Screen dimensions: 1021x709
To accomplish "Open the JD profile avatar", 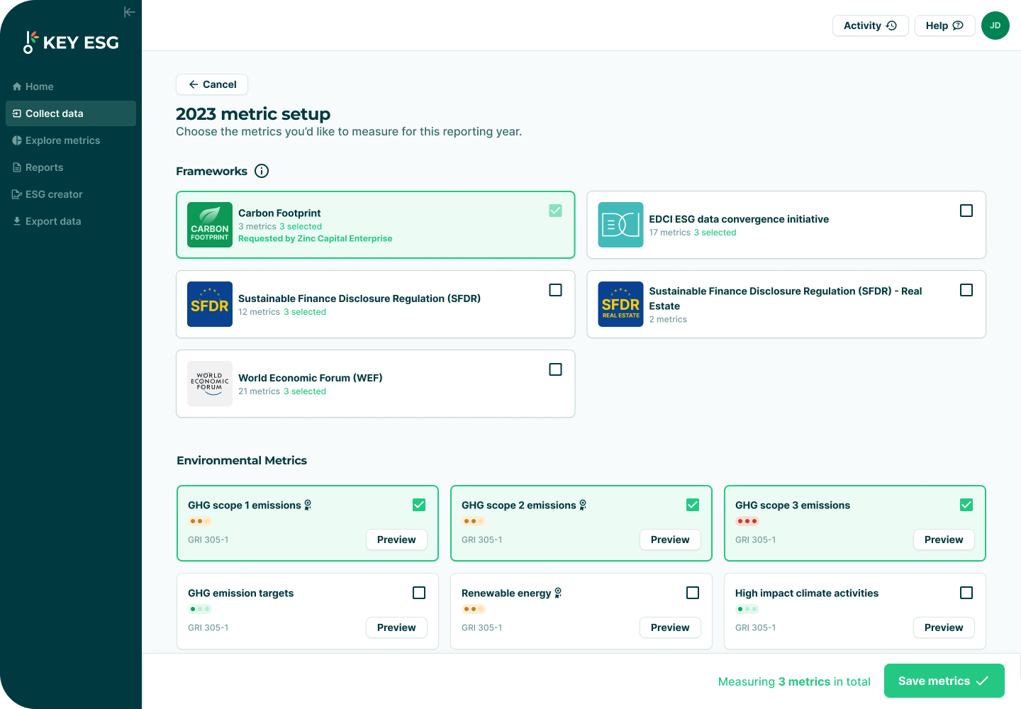I will [x=995, y=25].
